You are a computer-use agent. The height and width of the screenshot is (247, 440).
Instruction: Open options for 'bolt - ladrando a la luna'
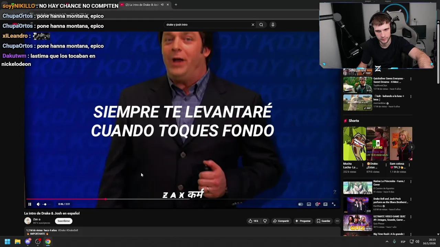click(x=411, y=96)
